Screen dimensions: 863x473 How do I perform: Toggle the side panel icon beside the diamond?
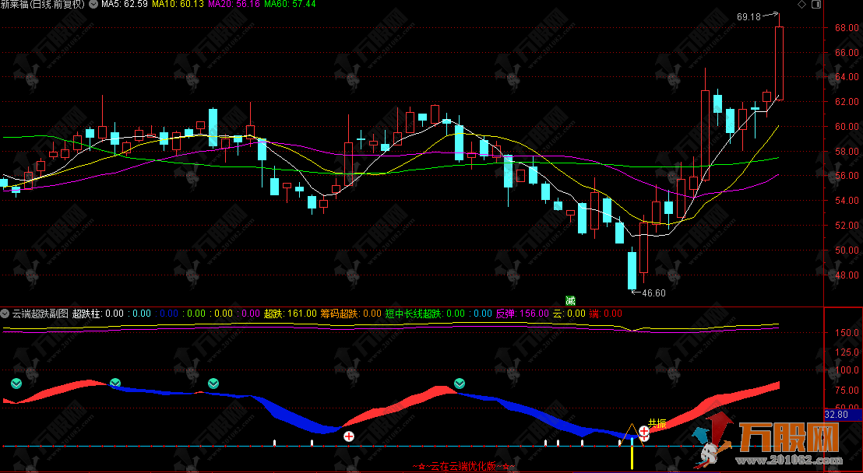point(816,5)
